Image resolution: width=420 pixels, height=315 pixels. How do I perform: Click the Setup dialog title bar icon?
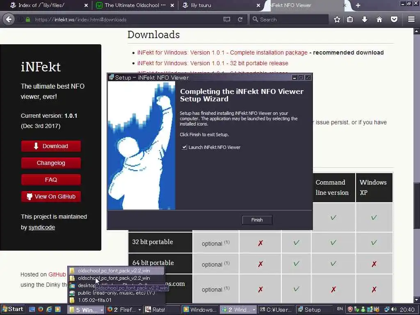[x=112, y=78]
